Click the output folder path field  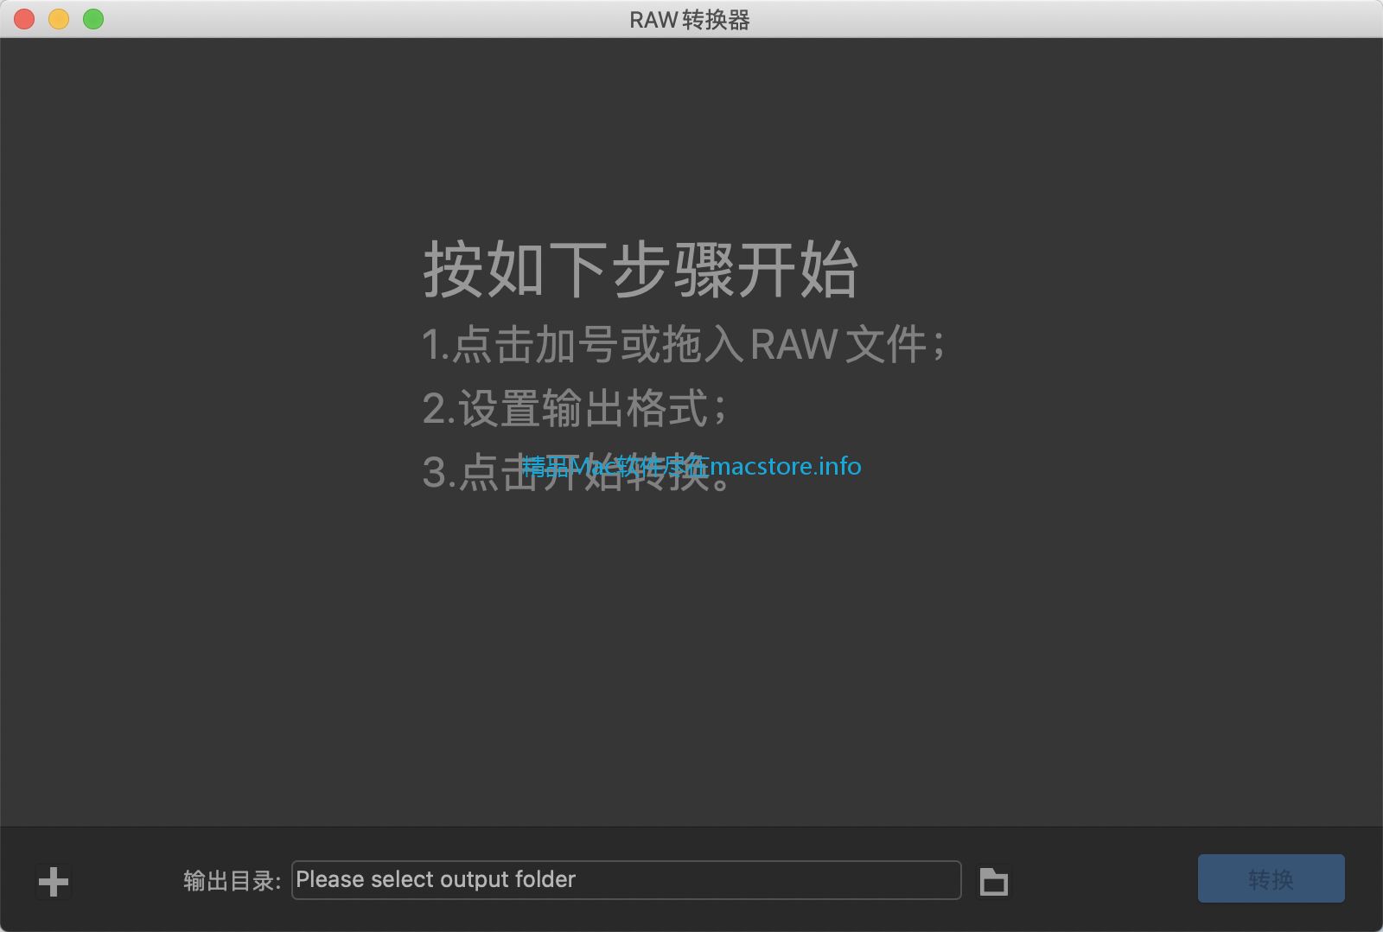(626, 880)
